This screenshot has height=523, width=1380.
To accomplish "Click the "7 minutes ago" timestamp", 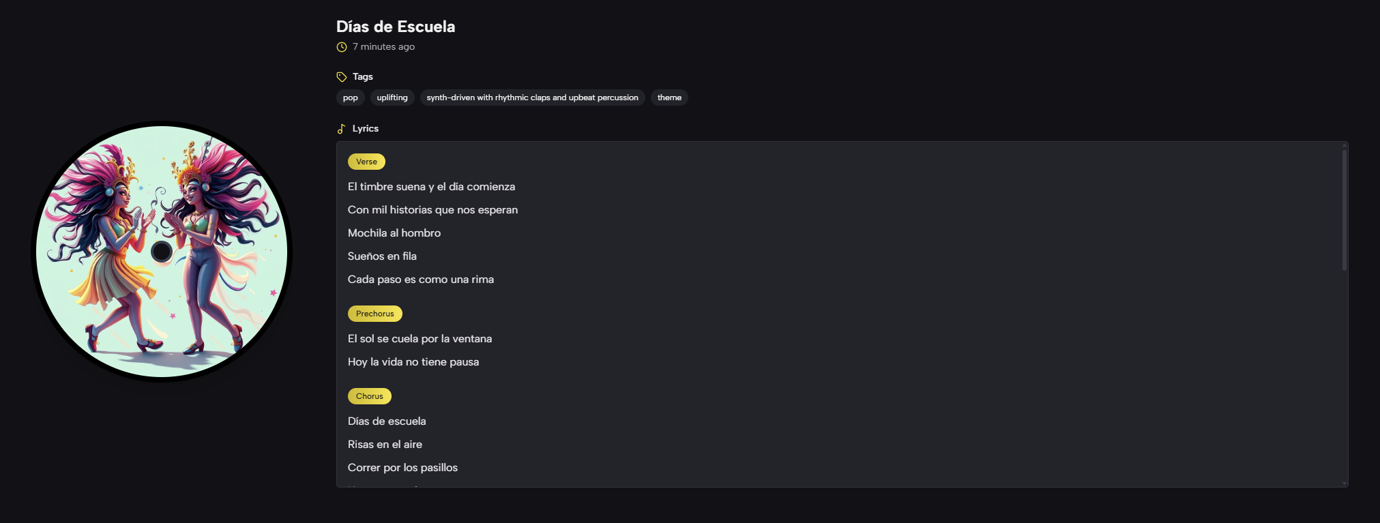I will [383, 47].
